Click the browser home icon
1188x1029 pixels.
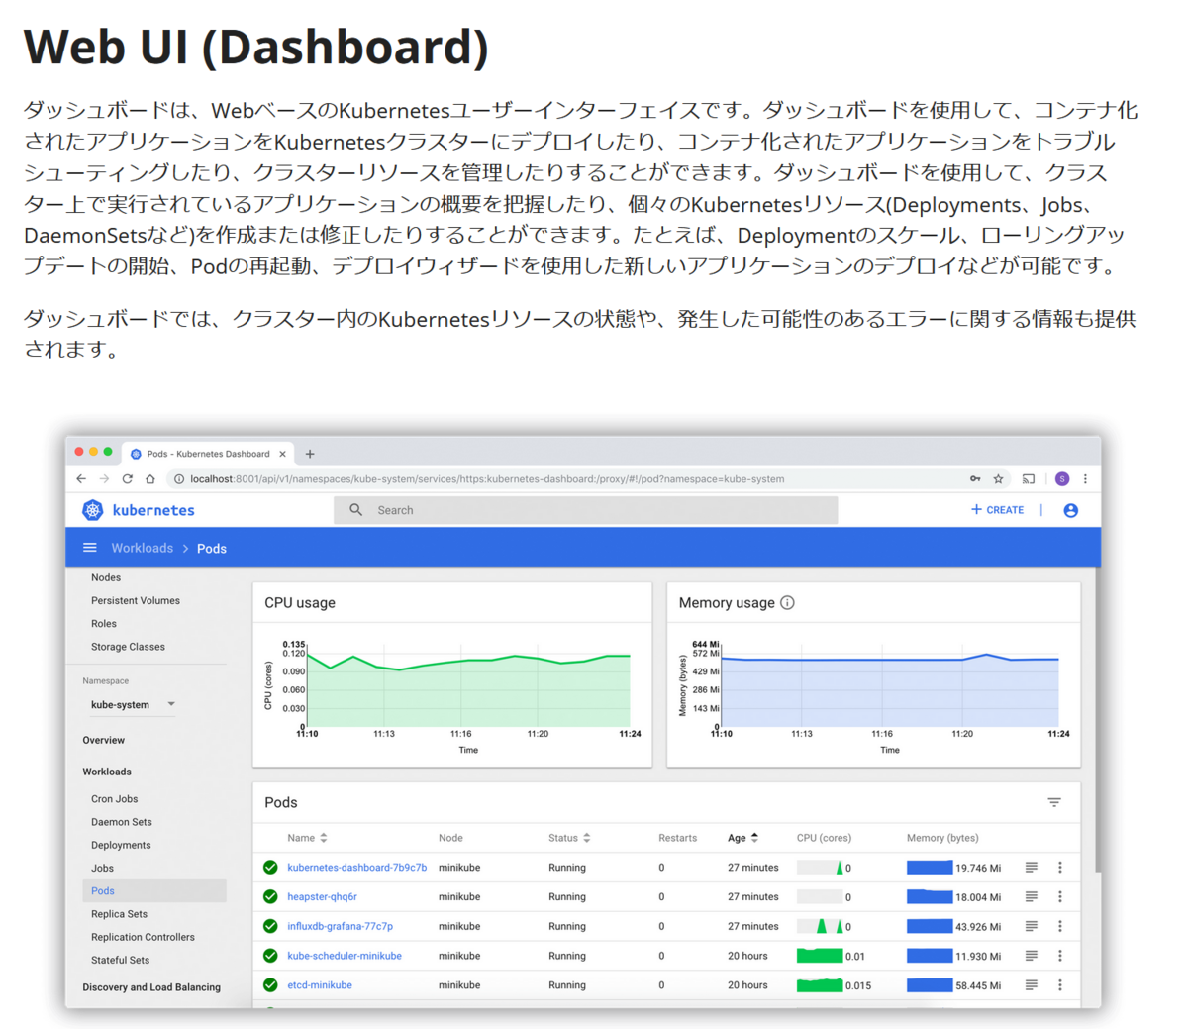tap(150, 478)
